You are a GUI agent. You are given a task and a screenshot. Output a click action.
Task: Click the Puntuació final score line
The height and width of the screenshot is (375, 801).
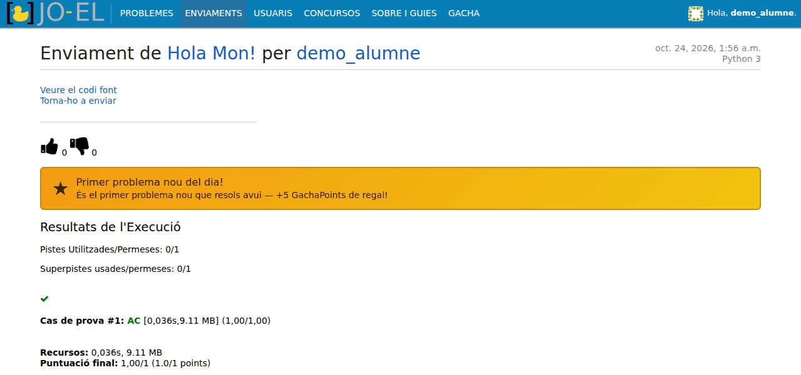[x=125, y=363]
